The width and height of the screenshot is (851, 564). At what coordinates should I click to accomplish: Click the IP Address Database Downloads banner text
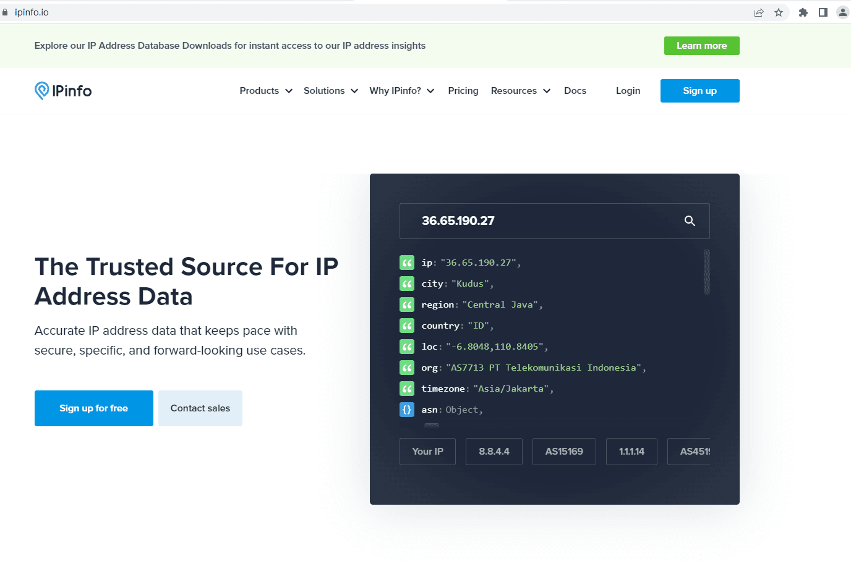(230, 46)
